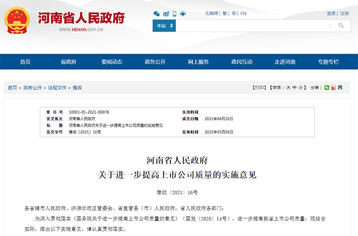The height and width of the screenshot is (236, 358).
Task: Open the 政务公开 navigation menu item
Action: 155,62
